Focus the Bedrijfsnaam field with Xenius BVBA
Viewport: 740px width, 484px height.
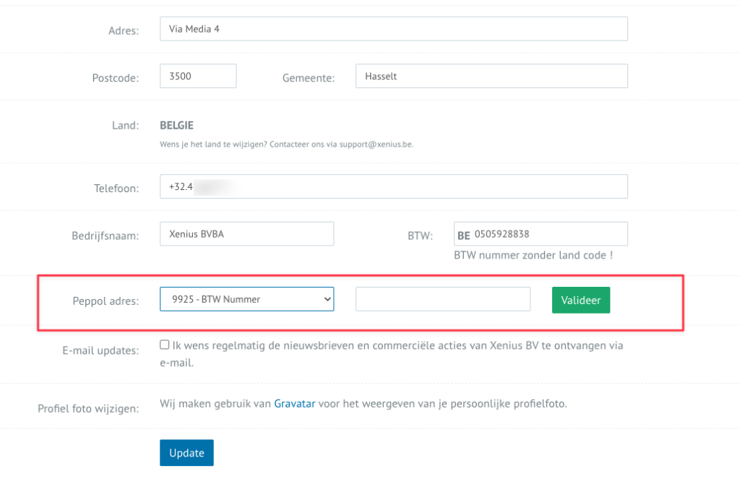tap(246, 234)
